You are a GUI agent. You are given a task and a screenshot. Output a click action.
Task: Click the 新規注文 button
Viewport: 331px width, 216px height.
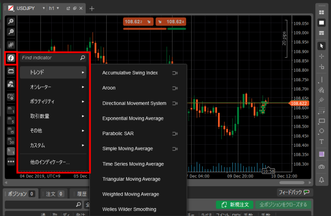[x=234, y=204]
